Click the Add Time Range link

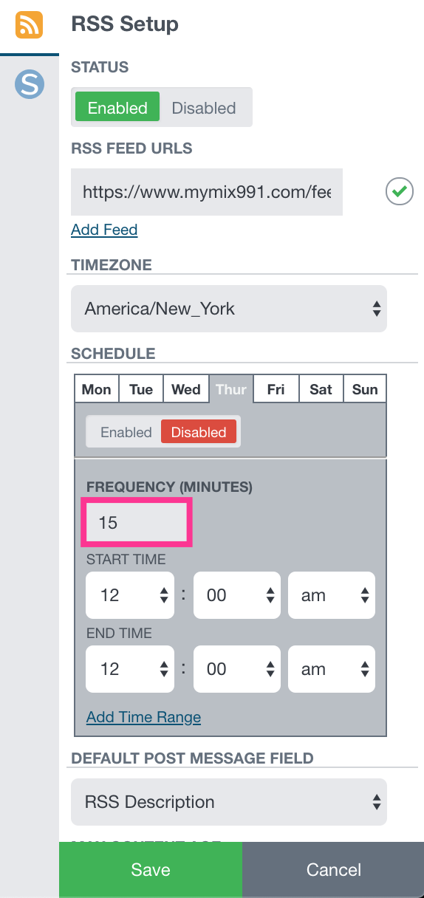(143, 717)
